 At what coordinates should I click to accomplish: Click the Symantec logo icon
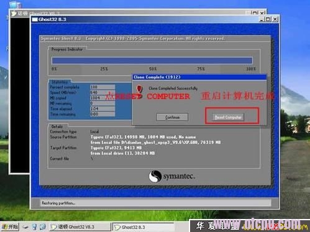(x=155, y=176)
